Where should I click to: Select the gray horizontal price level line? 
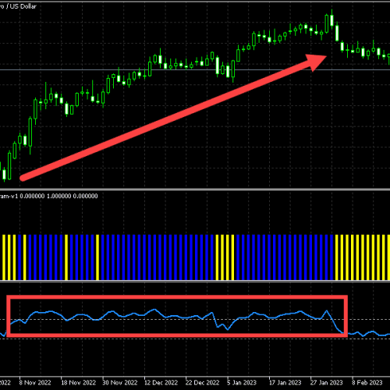[x=195, y=69]
